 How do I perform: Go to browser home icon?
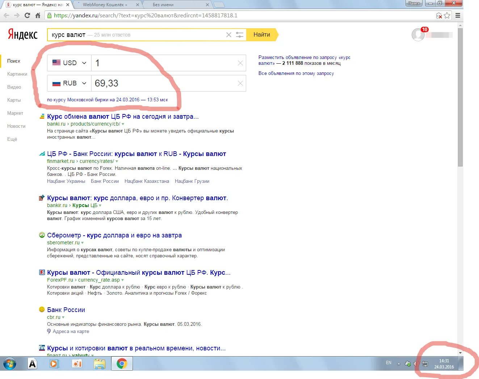pyautogui.click(x=38, y=16)
